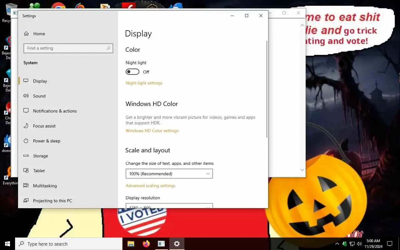Open File Explorer from taskbar
Image resolution: width=400 pixels, height=250 pixels.
pos(131,244)
